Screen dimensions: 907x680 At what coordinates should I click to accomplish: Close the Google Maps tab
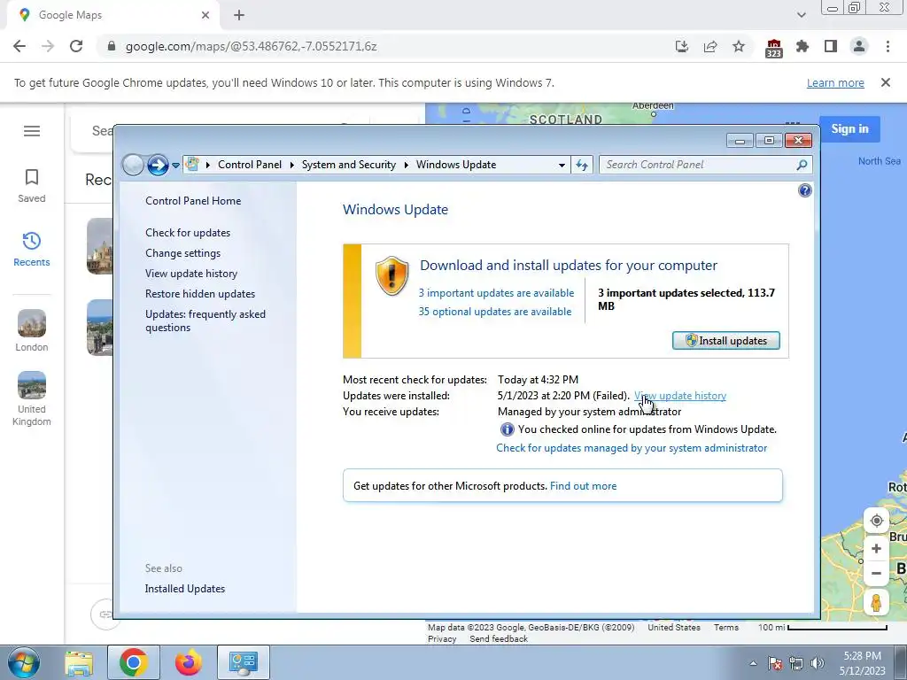[205, 15]
